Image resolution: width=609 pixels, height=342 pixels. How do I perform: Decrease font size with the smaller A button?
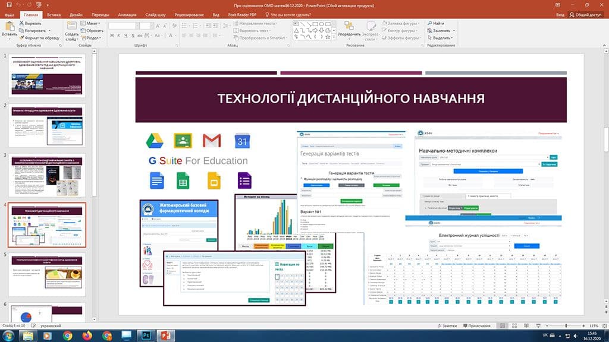click(165, 26)
